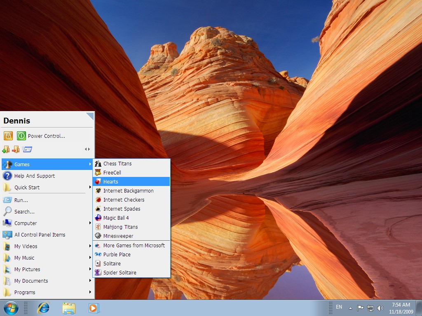
Task: Click the Windows Start orb
Action: [x=11, y=308]
